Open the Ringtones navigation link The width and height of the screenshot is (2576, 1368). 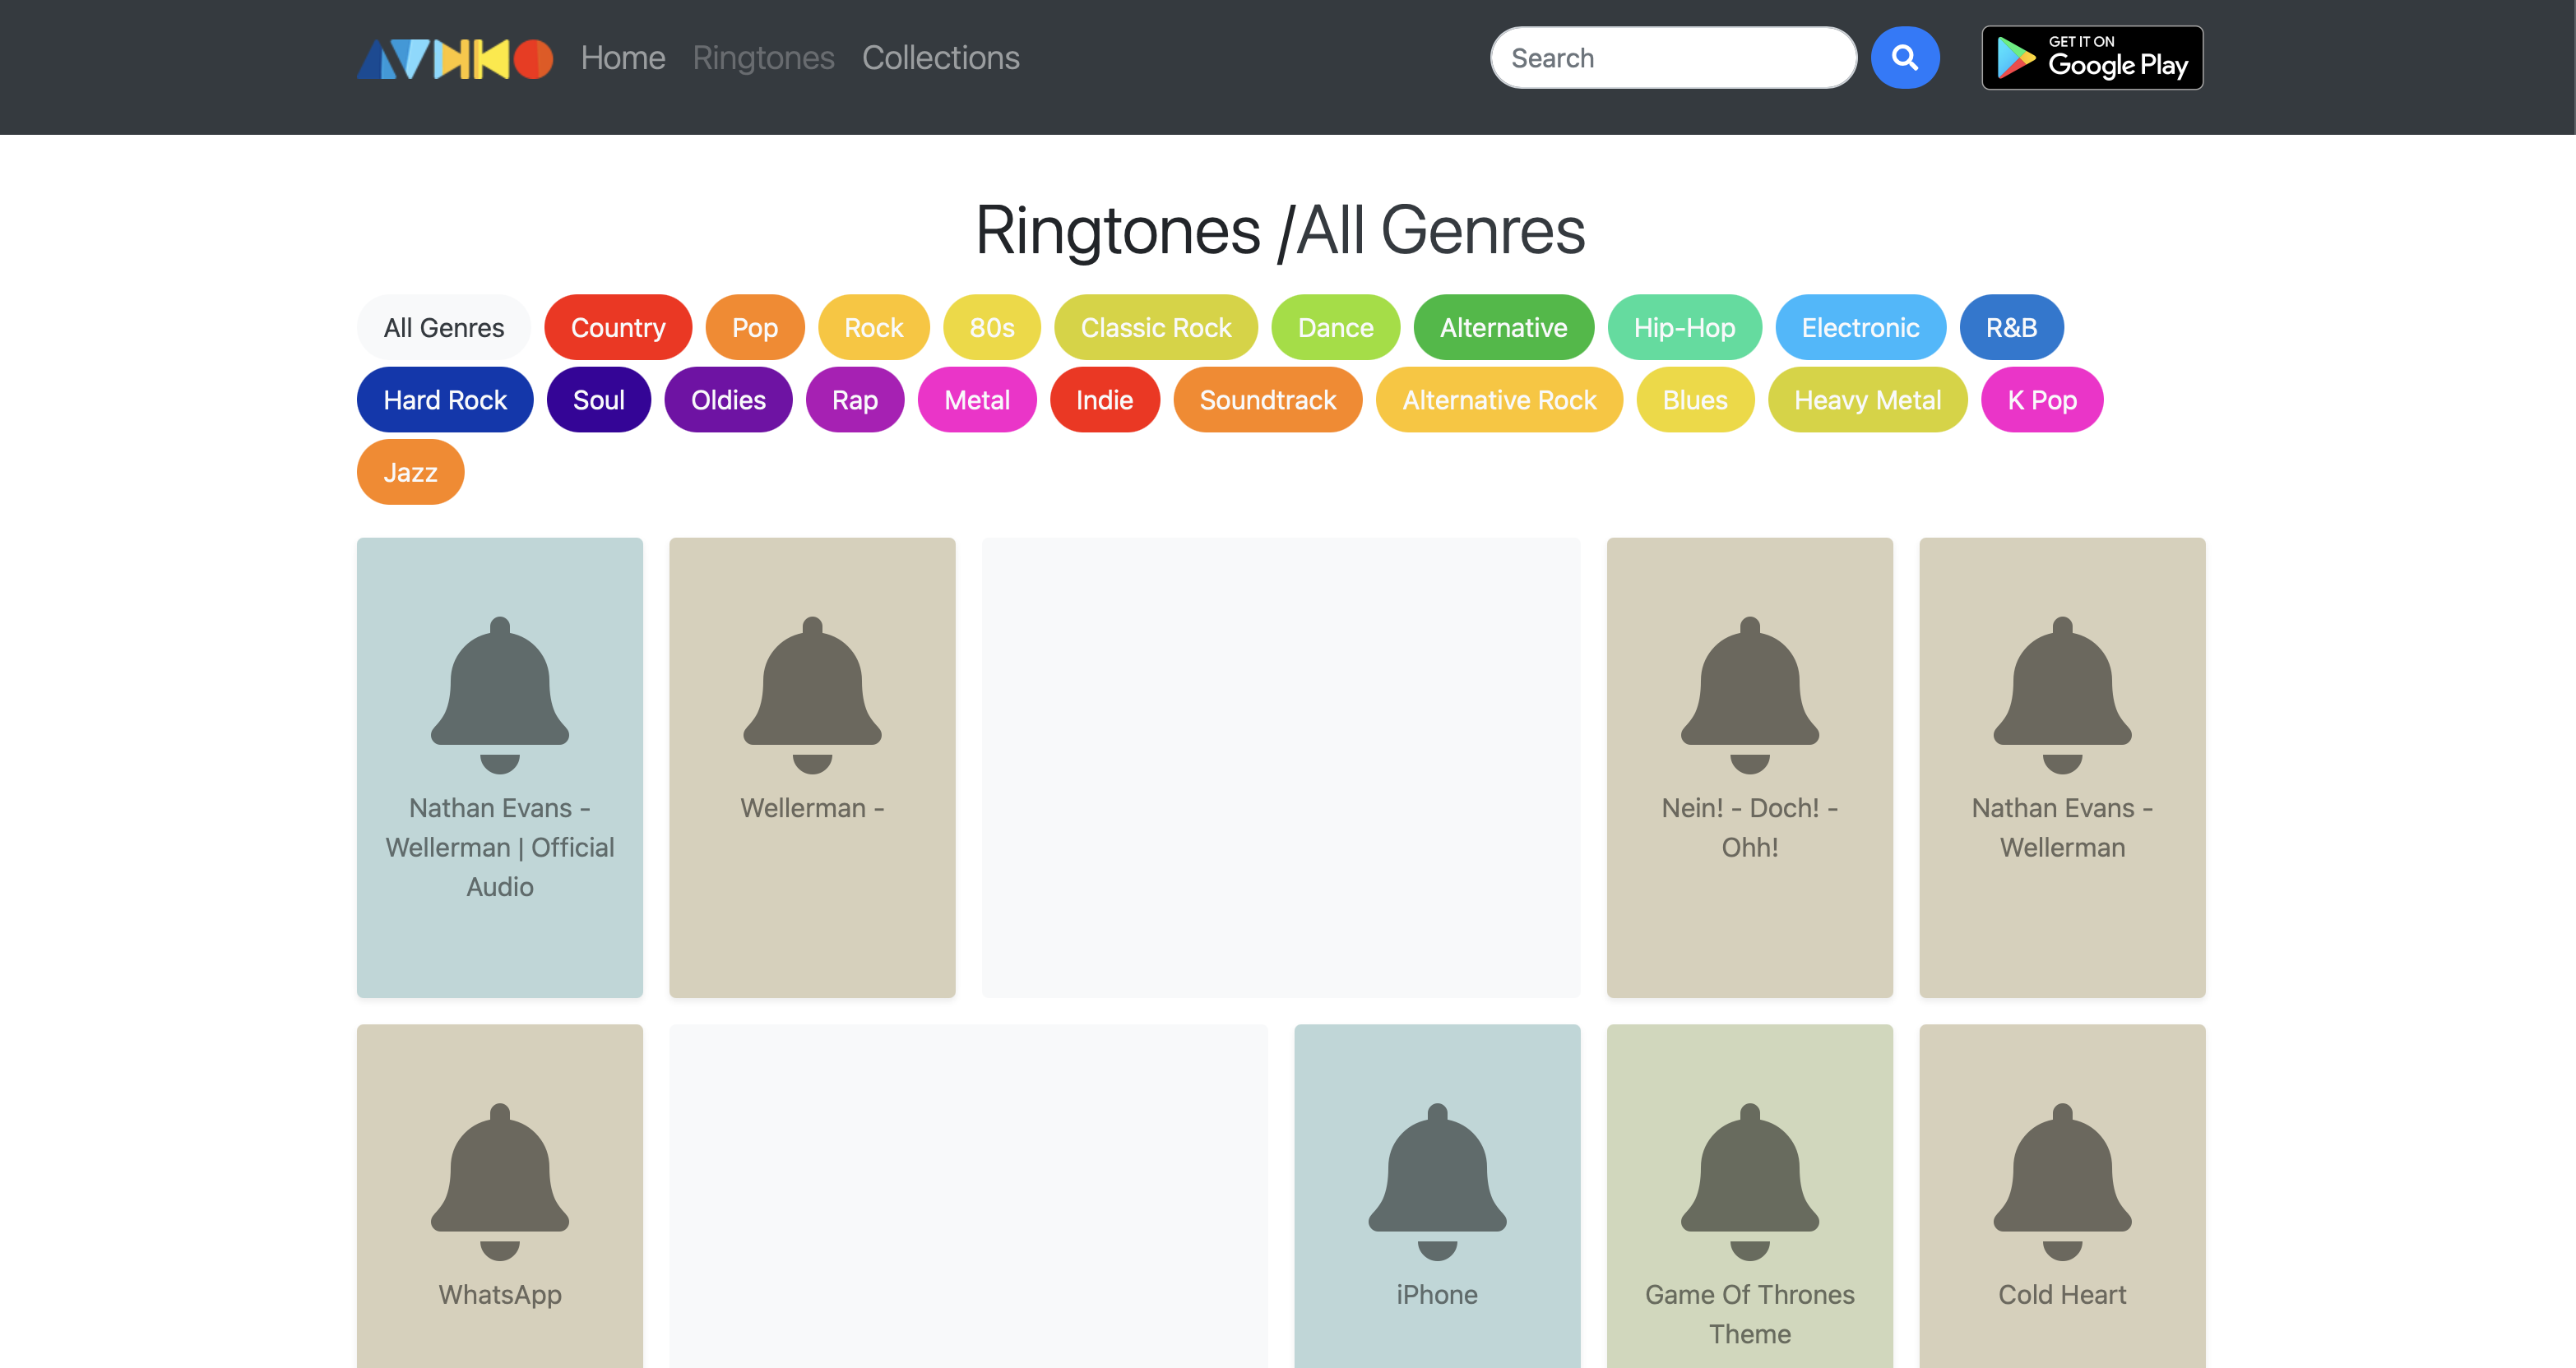pos(763,58)
